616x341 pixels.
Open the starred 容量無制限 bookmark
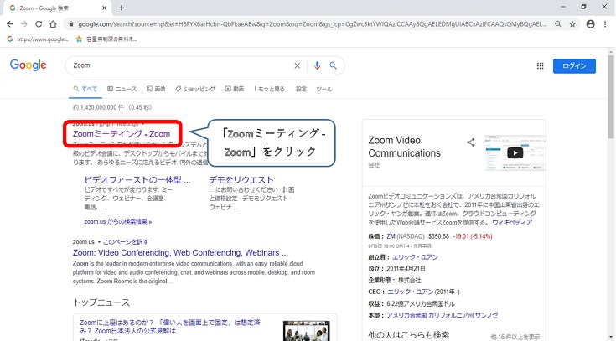[x=106, y=39]
